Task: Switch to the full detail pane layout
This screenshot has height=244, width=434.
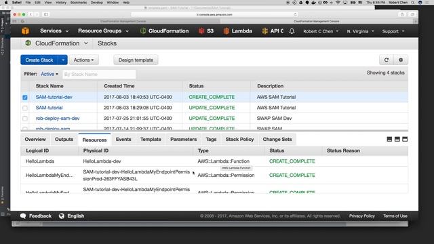Action: (x=405, y=139)
